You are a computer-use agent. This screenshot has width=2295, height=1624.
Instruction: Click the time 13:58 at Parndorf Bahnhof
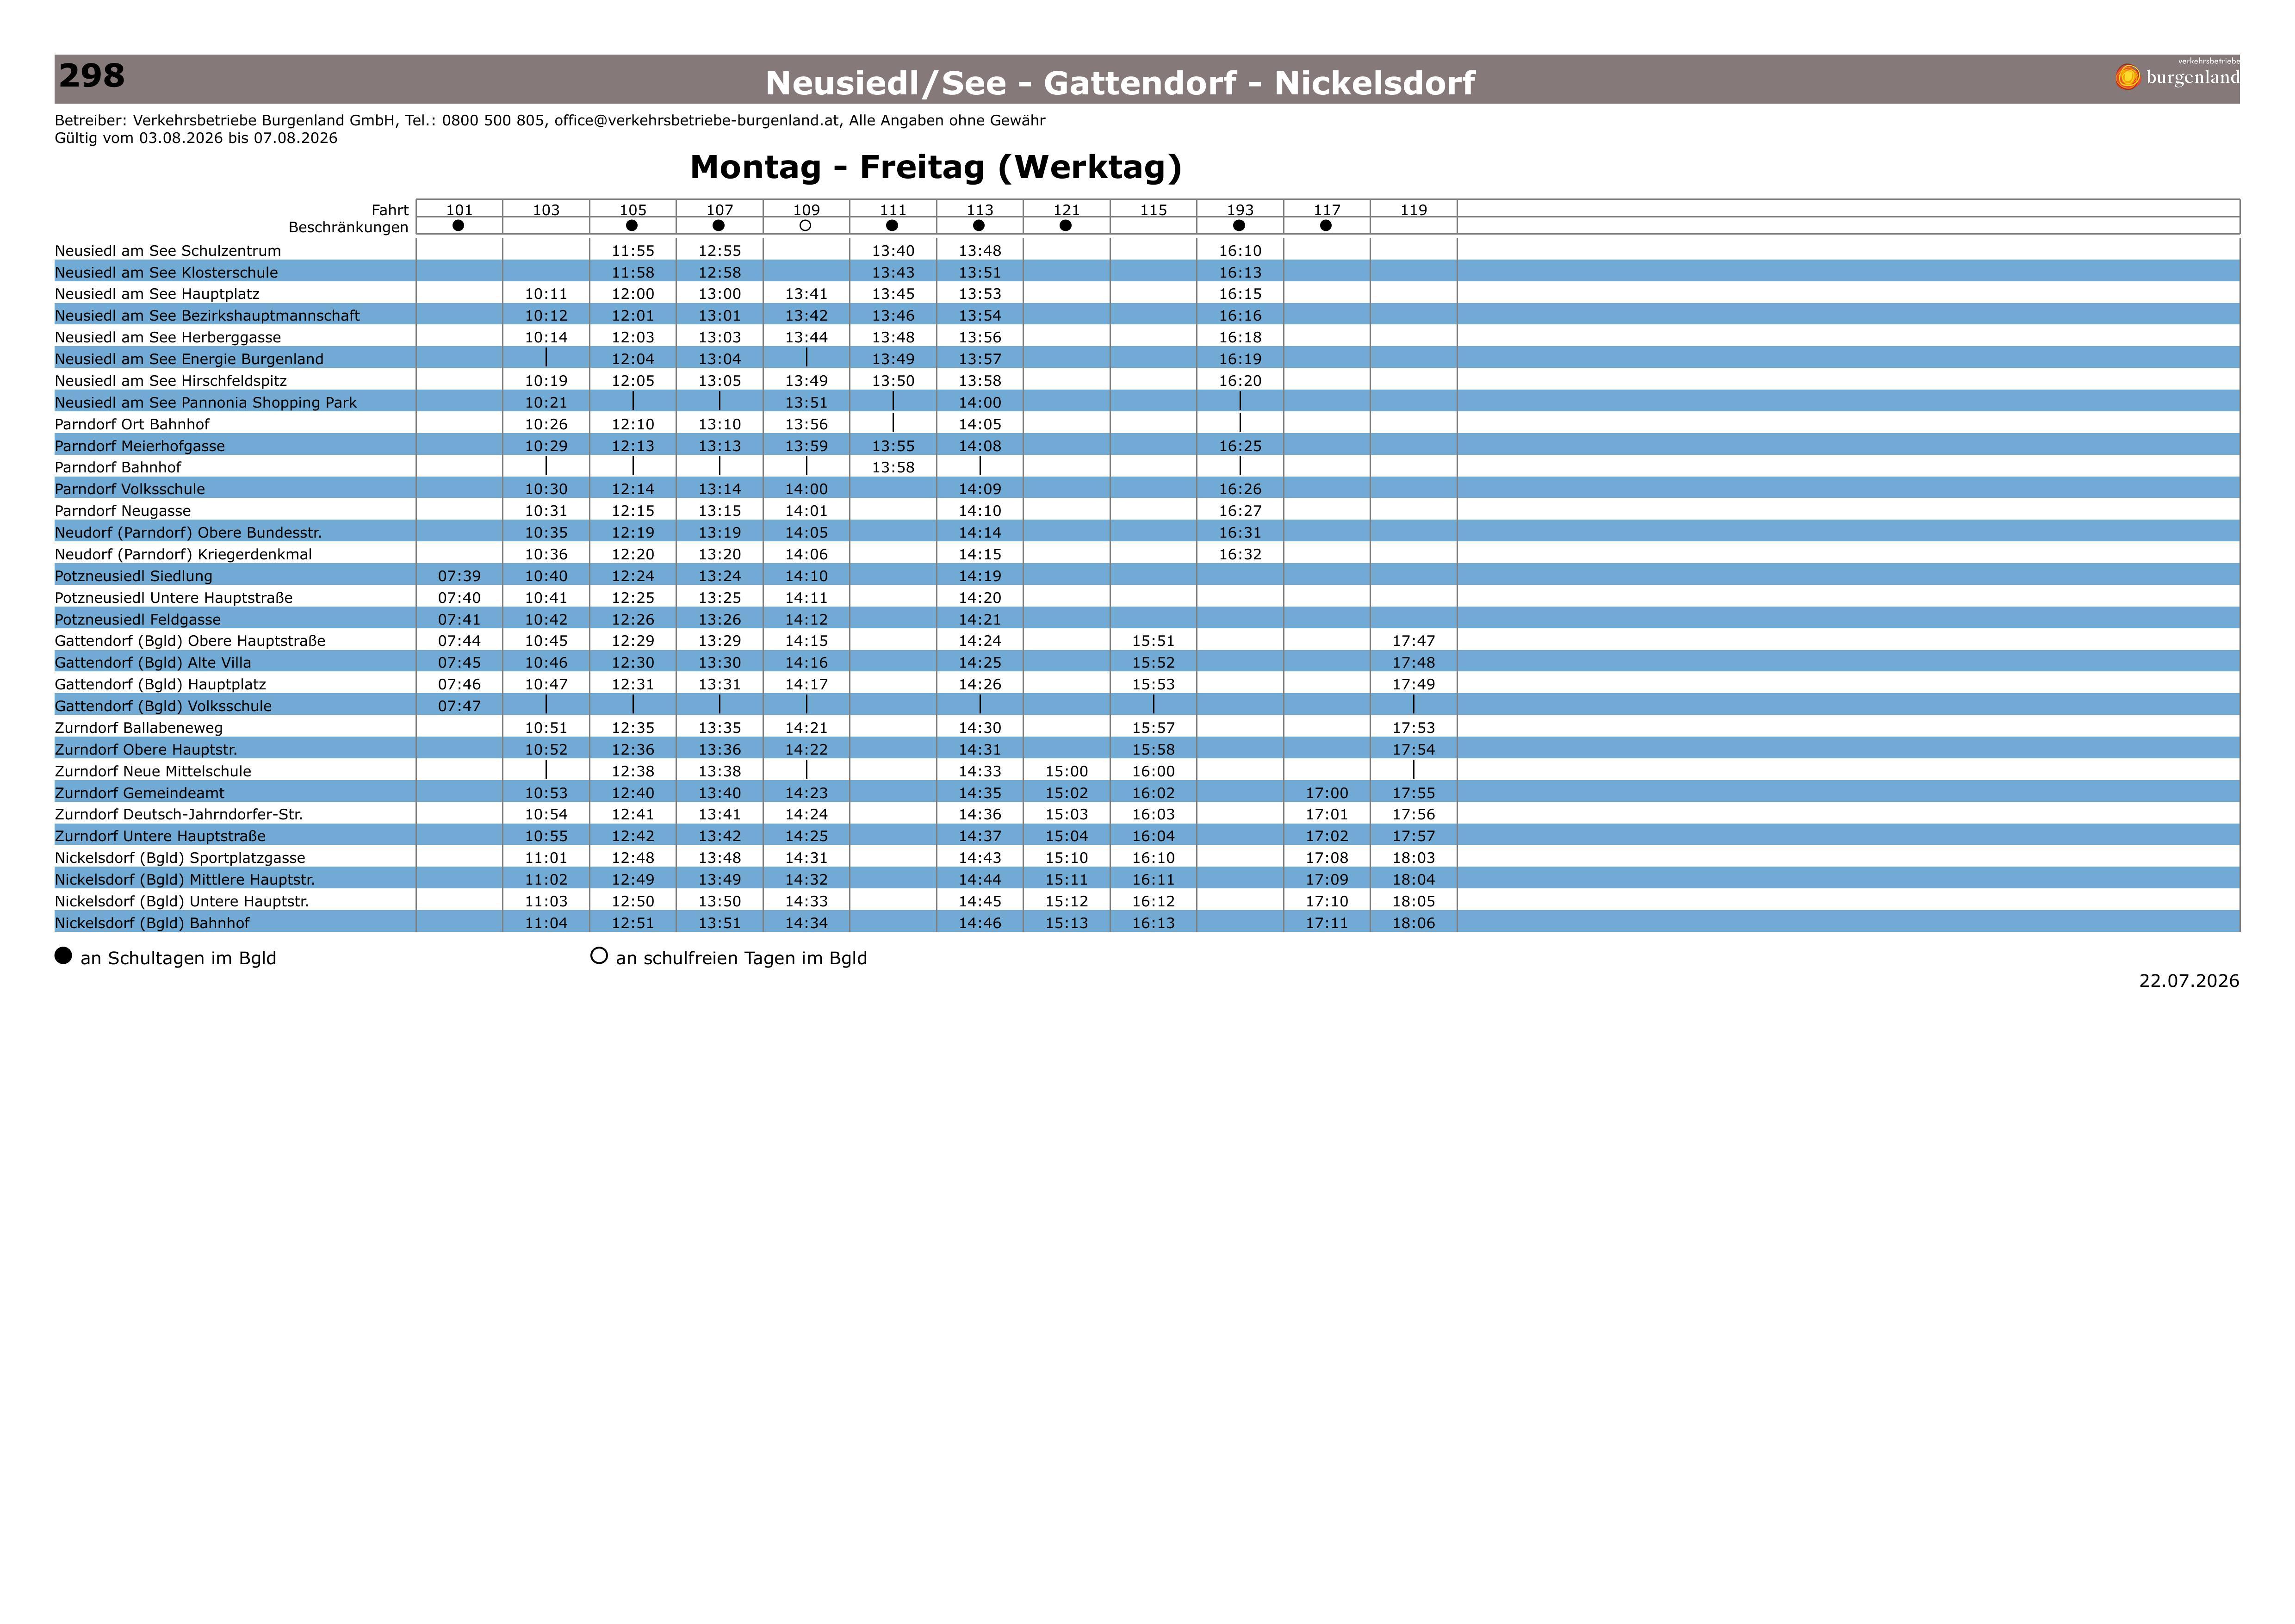pos(893,468)
